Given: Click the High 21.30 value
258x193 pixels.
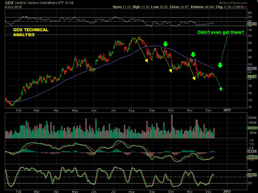Looking at the screenshot, I should pyautogui.click(x=141, y=7).
